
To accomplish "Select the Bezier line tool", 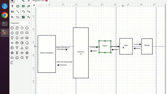I will pos(18,17).
